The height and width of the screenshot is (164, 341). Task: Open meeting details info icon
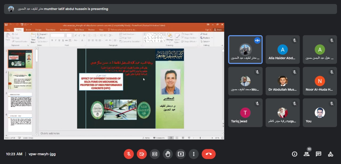point(294,154)
